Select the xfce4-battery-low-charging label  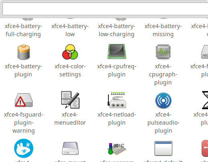(x=116, y=30)
